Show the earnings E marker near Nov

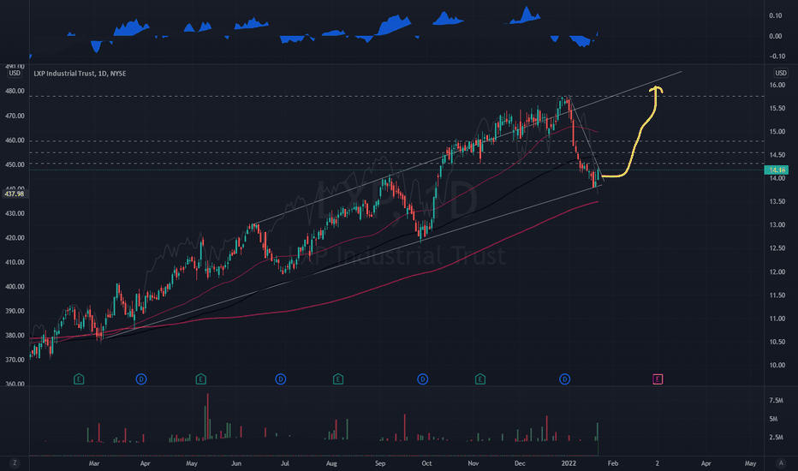coord(480,379)
